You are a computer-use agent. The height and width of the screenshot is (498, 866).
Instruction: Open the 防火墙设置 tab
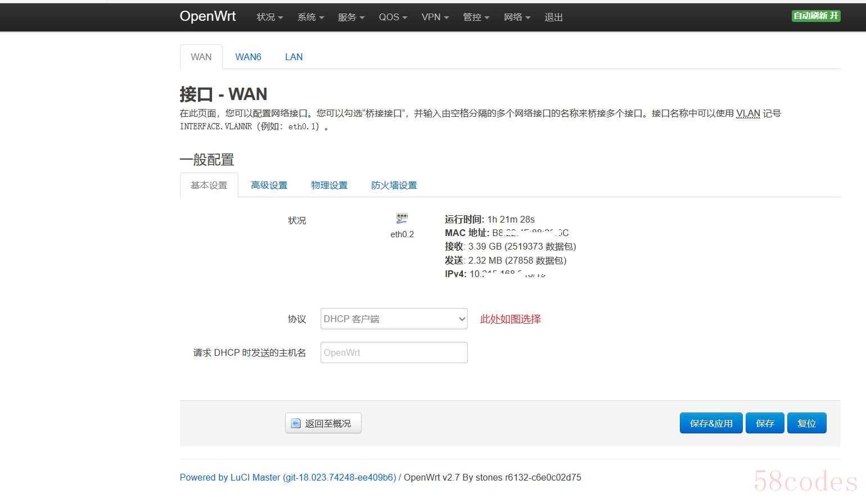pos(394,185)
